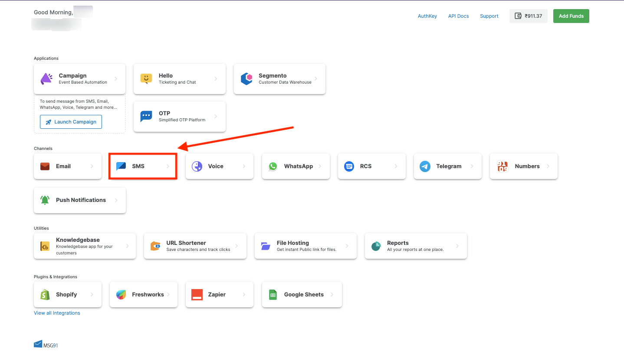Click the green WhatsApp icon
The height and width of the screenshot is (358, 624).
pos(273,166)
